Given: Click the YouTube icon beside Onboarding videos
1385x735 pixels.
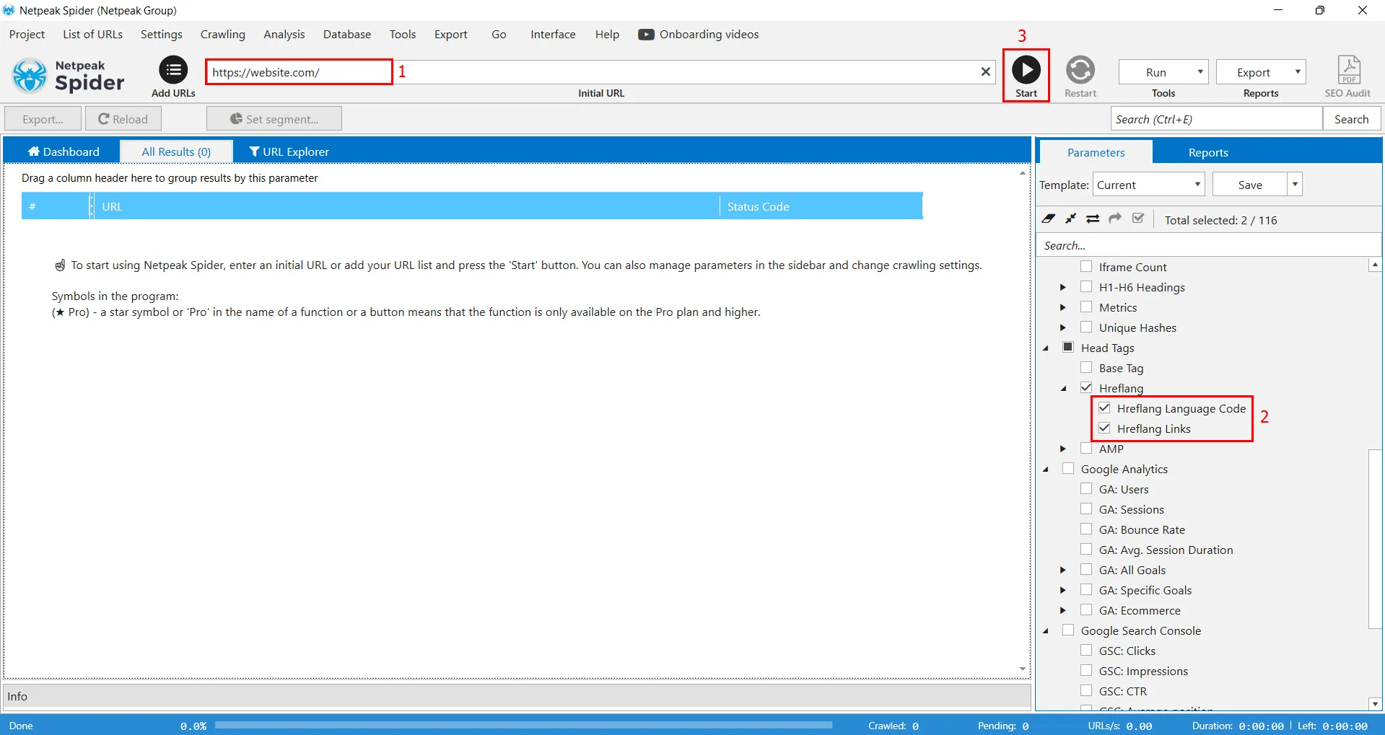Looking at the screenshot, I should [x=646, y=35].
